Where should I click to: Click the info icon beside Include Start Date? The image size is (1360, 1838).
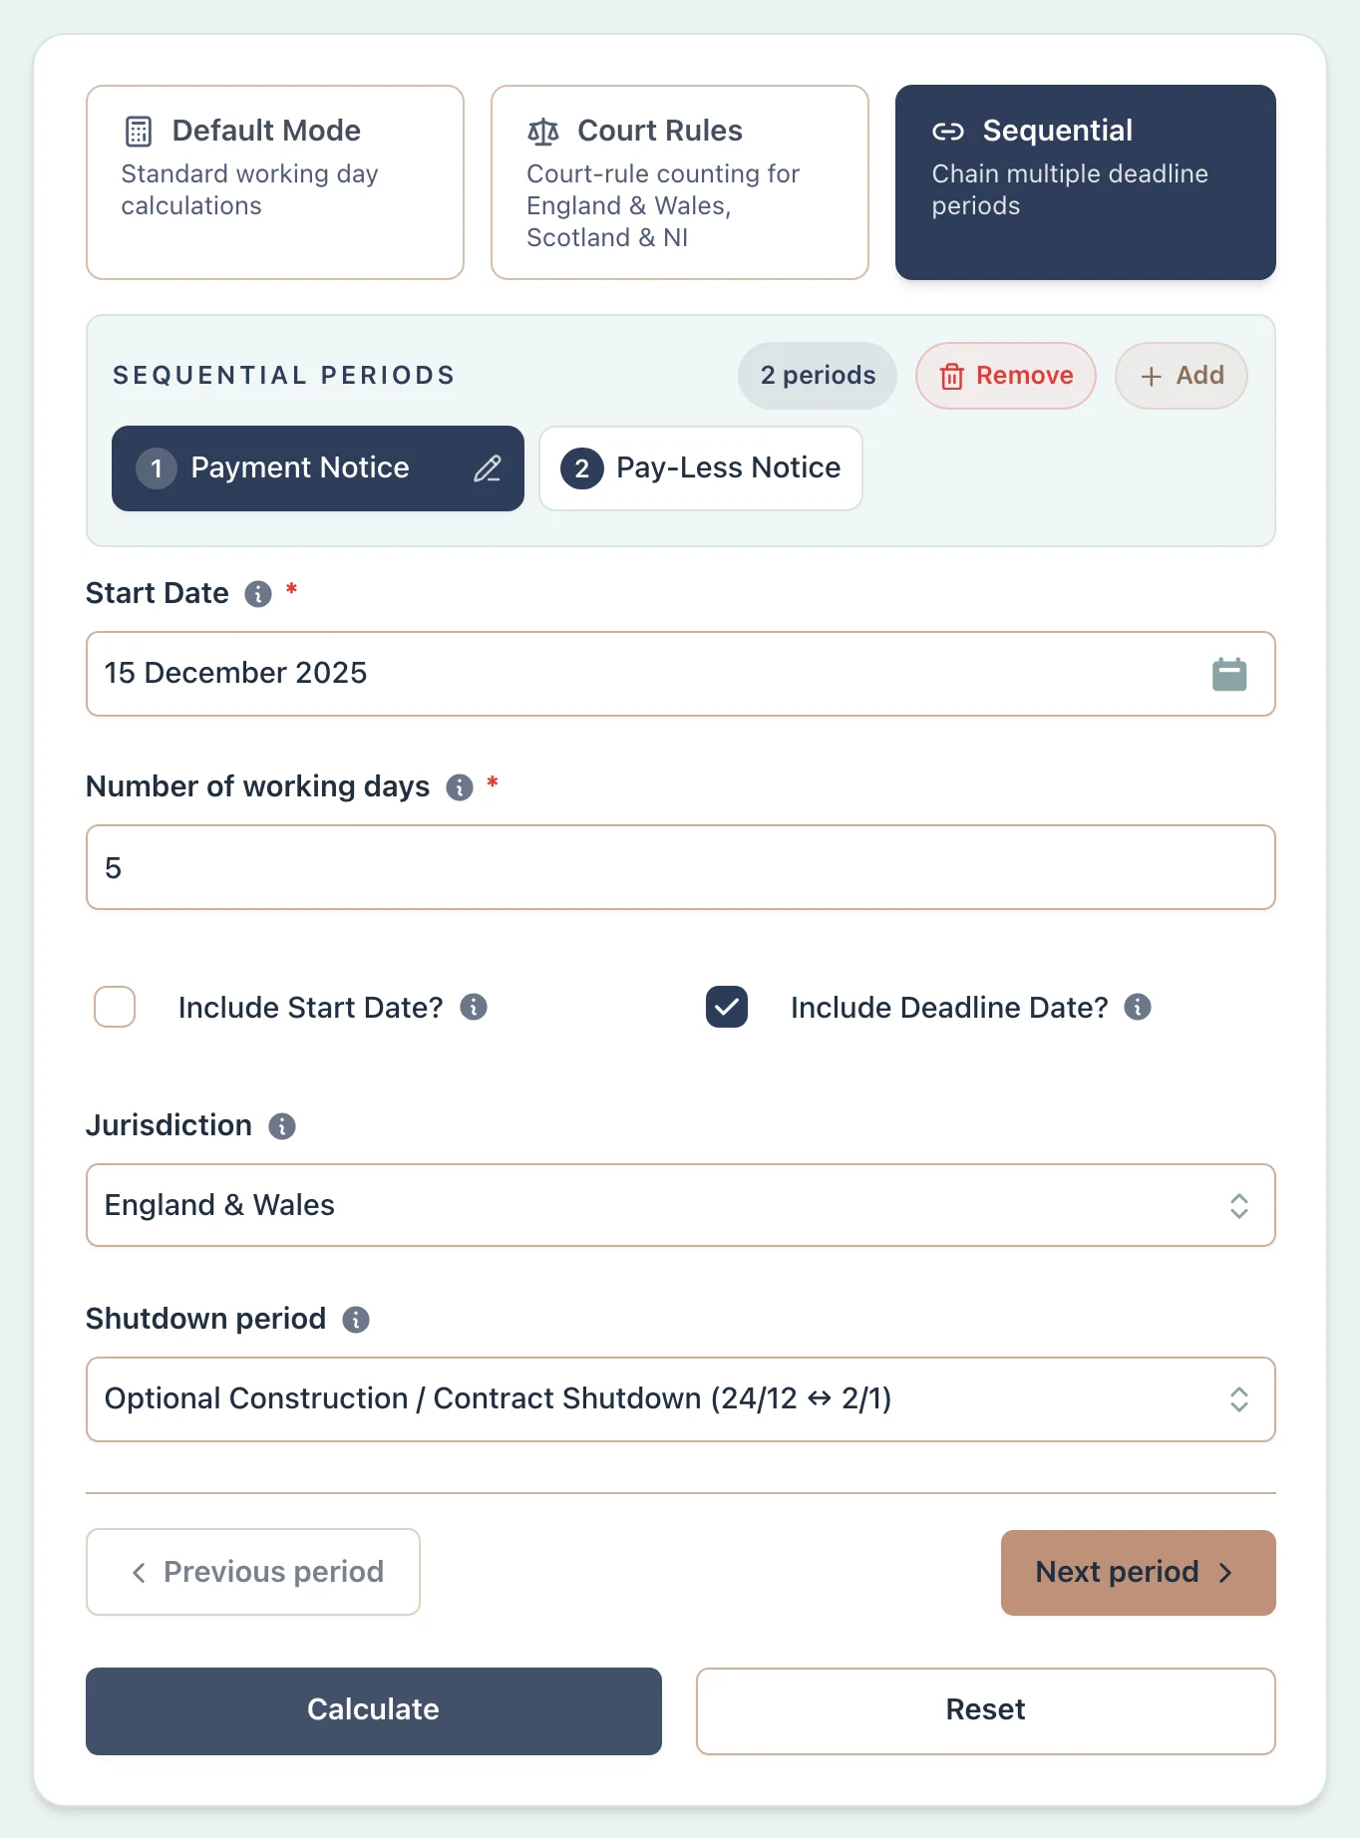pos(475,1007)
